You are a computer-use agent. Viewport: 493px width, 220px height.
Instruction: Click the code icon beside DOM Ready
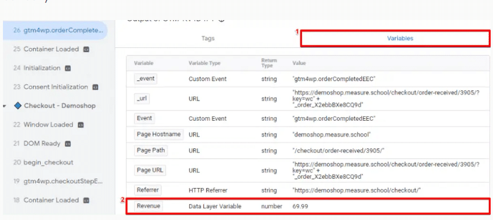[67, 144]
